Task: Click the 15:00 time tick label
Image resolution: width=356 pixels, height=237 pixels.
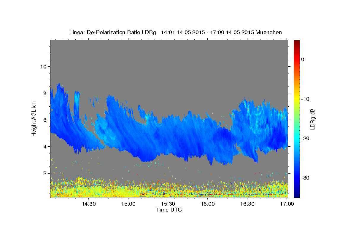Action: [x=128, y=204]
